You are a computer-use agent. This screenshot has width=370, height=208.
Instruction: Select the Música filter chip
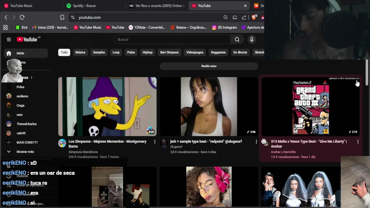point(80,52)
